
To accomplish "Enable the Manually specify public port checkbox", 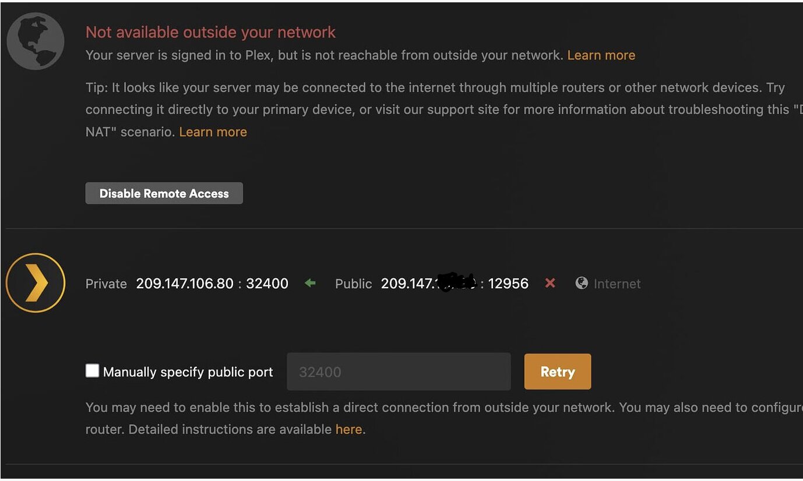I will [x=92, y=371].
